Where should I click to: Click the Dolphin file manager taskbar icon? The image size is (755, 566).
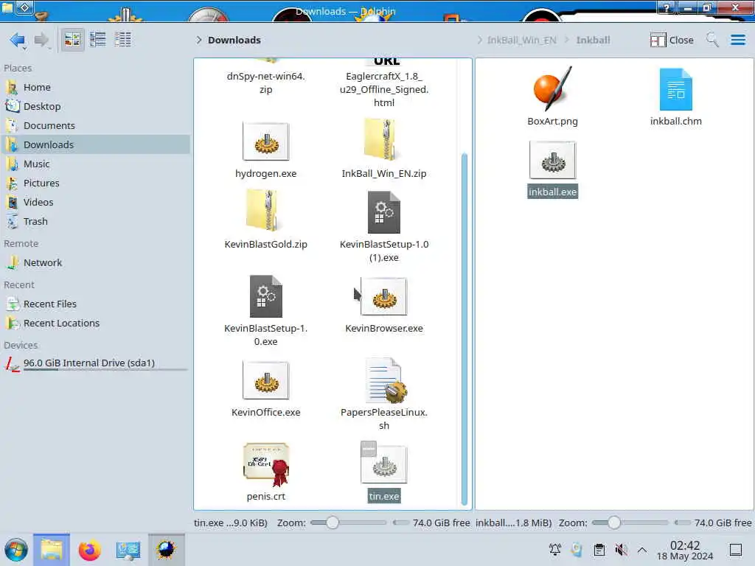pos(52,550)
